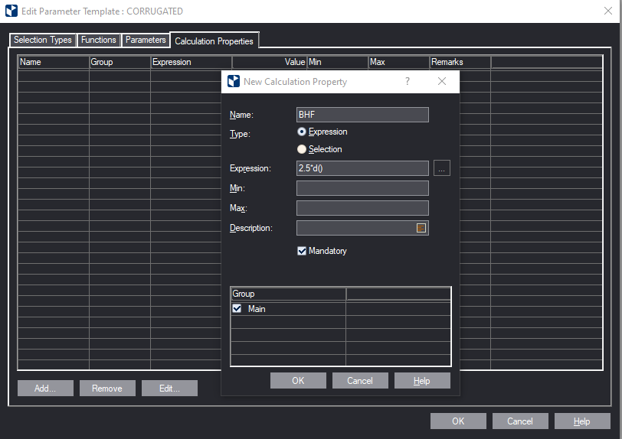The height and width of the screenshot is (439, 622).
Task: Switch to the Selection Types tab
Action: [43, 40]
